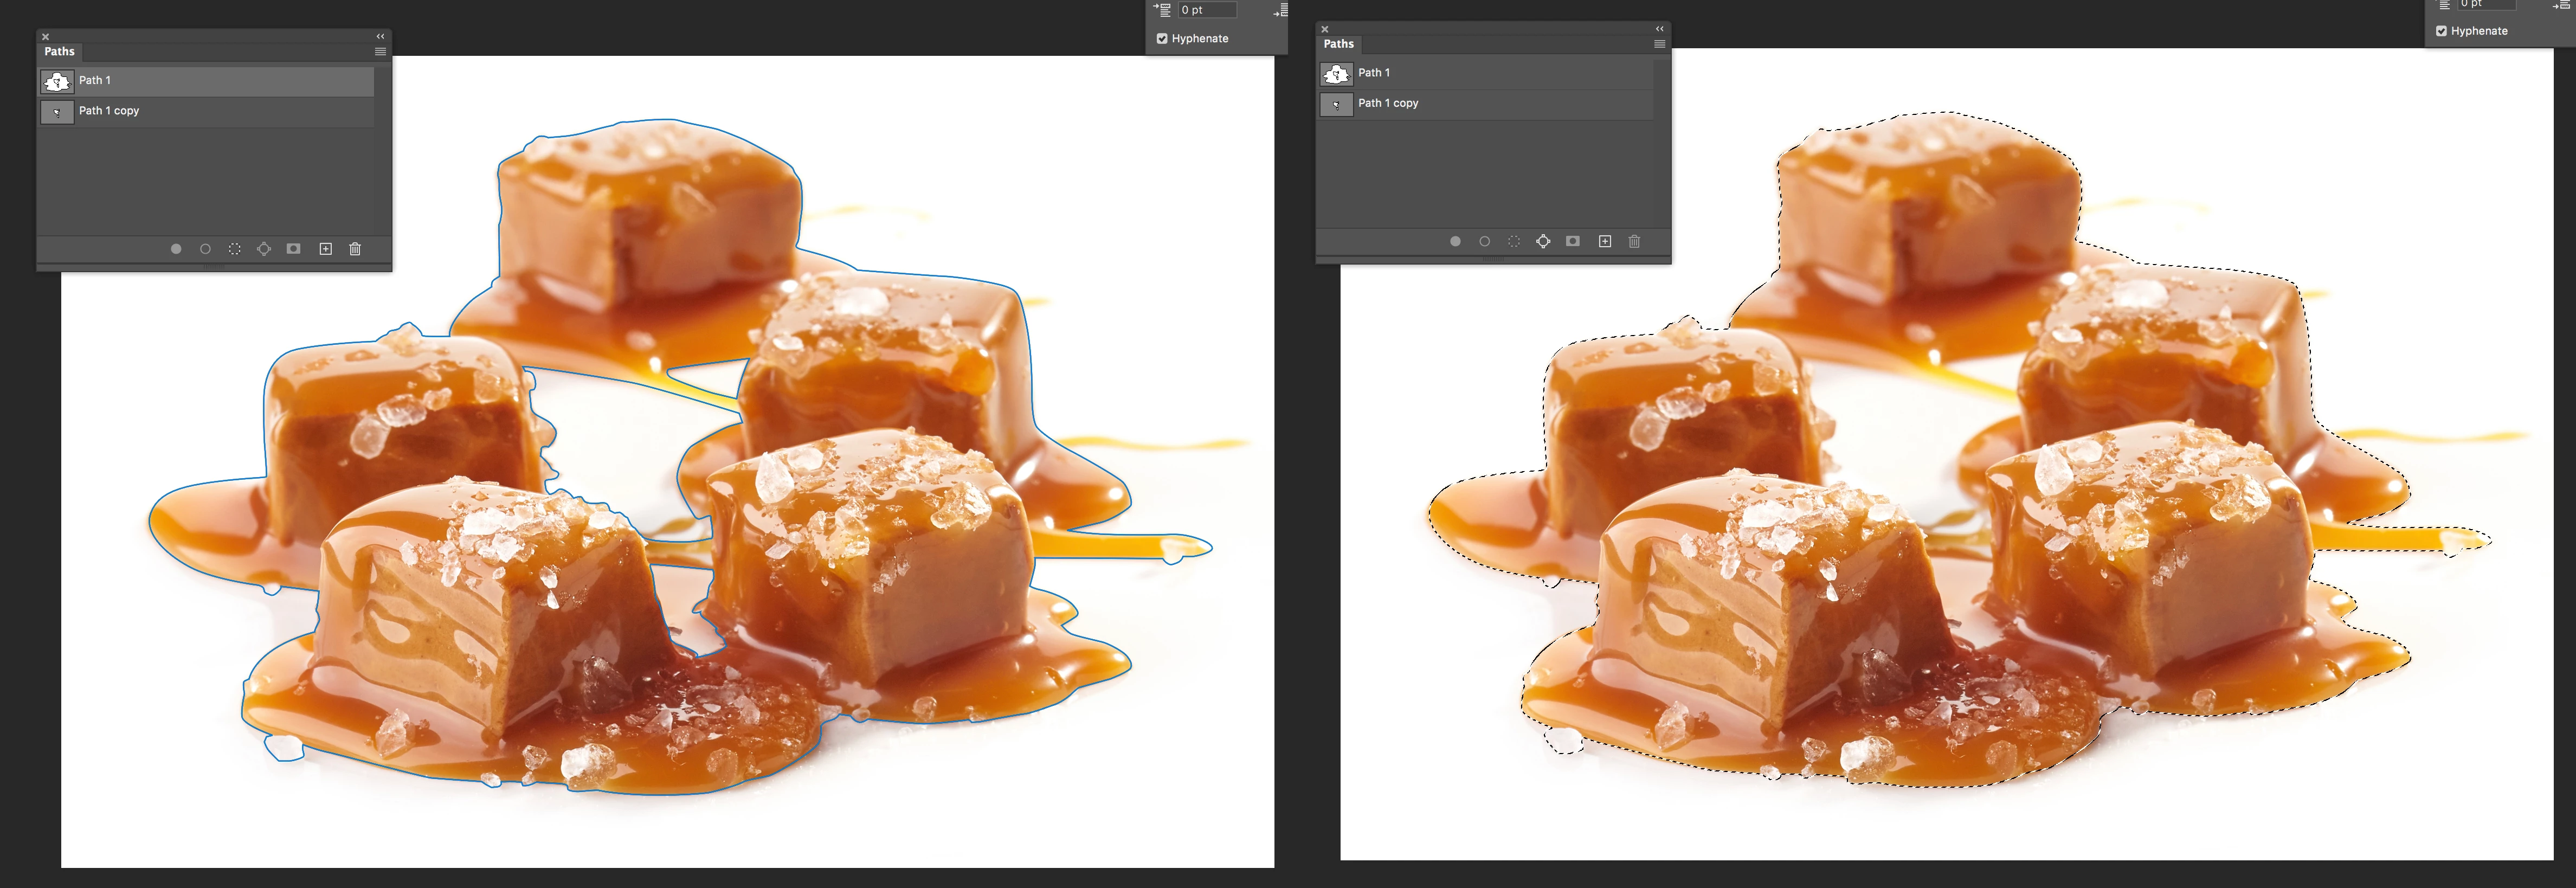The image size is (2576, 888).
Task: Add mask icon in right Paths panel
Action: tap(1572, 241)
